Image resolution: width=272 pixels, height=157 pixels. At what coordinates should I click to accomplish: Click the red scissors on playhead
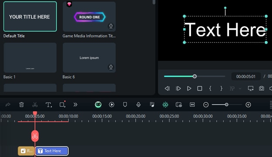pos(35,136)
